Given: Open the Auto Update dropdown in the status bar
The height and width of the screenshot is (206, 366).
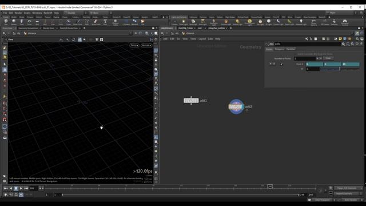Looking at the screenshot, I should 352,200.
